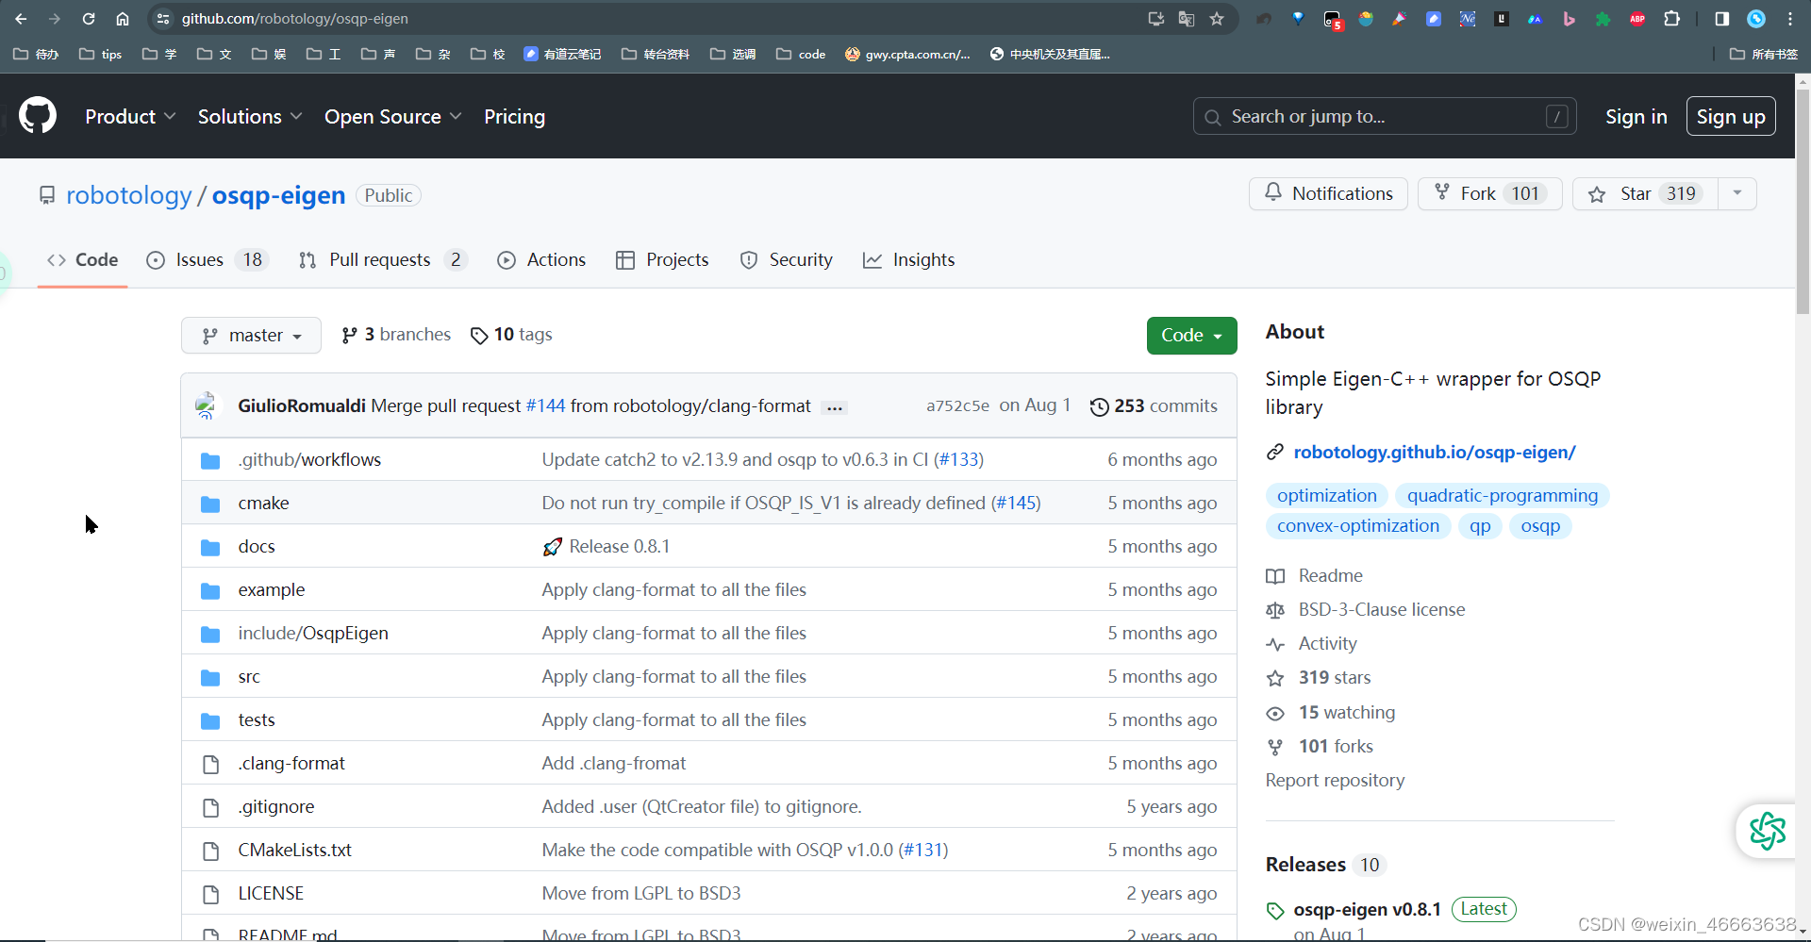Click the eye icon beside 15 watching
This screenshot has width=1811, height=942.
[1276, 713]
